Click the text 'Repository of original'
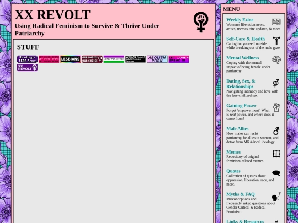This screenshot has width=298, height=223. tap(243, 157)
